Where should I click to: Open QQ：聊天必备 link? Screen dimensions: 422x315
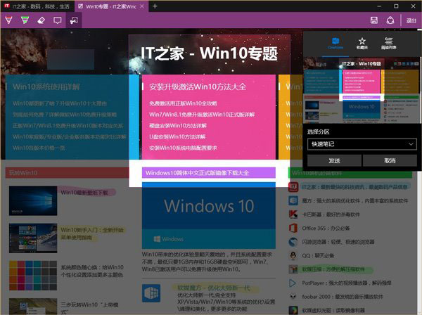click(x=318, y=255)
